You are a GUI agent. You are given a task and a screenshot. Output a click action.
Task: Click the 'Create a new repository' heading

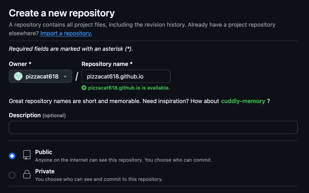pyautogui.click(x=62, y=13)
